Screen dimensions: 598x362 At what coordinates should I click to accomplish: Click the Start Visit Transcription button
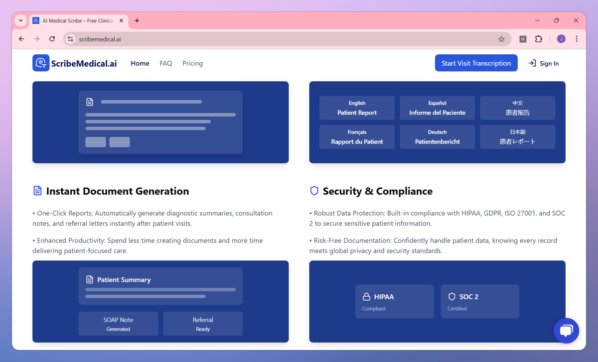[476, 63]
